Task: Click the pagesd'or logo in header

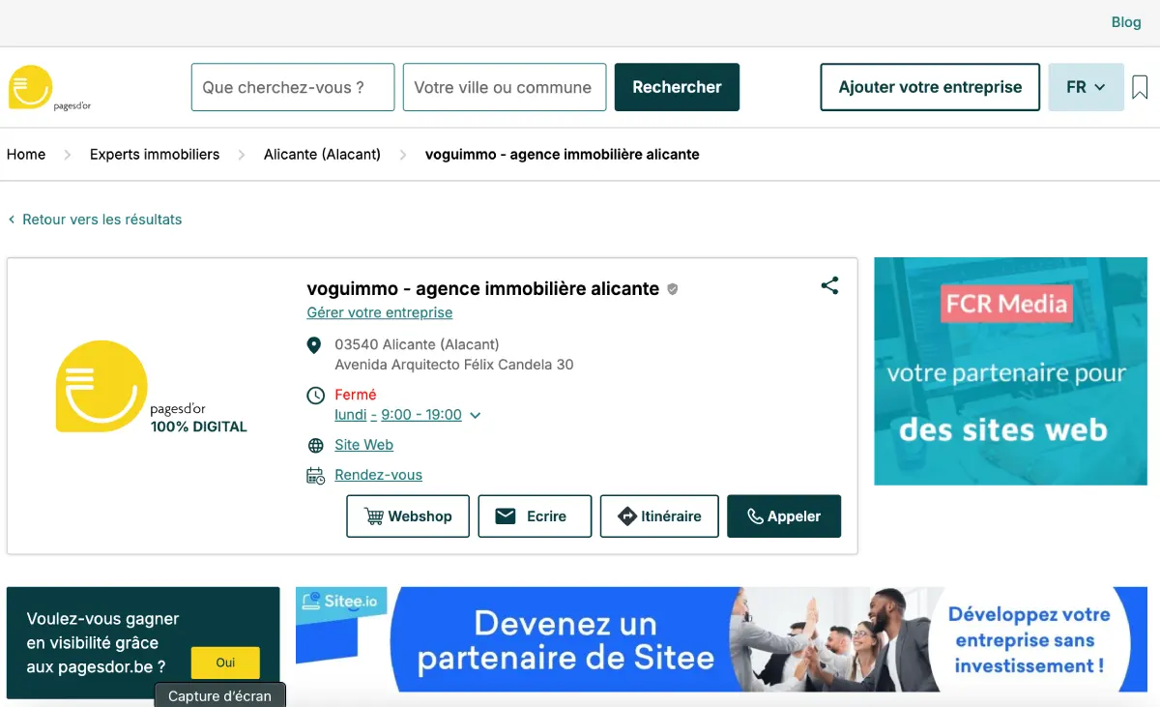Action: pyautogui.click(x=49, y=88)
